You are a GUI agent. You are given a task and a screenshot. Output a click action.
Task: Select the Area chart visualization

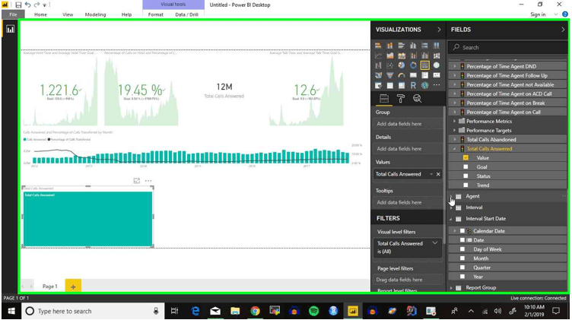[390, 55]
